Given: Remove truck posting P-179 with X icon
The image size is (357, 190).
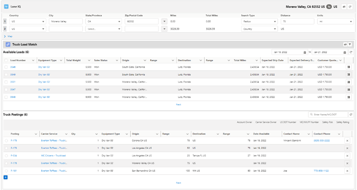Looking at the screenshot, I should (x=347, y=141).
